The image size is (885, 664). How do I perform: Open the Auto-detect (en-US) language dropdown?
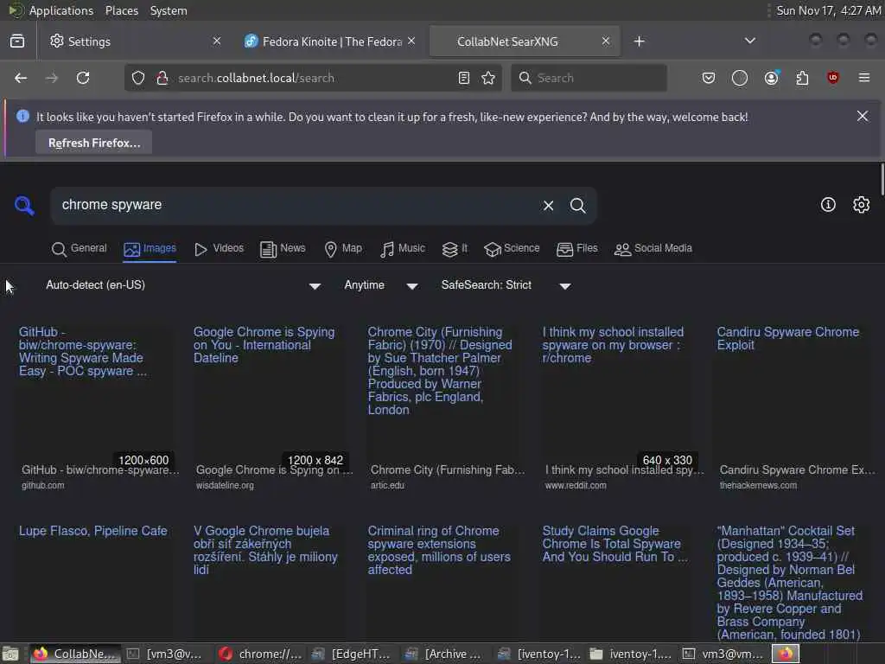click(x=183, y=285)
